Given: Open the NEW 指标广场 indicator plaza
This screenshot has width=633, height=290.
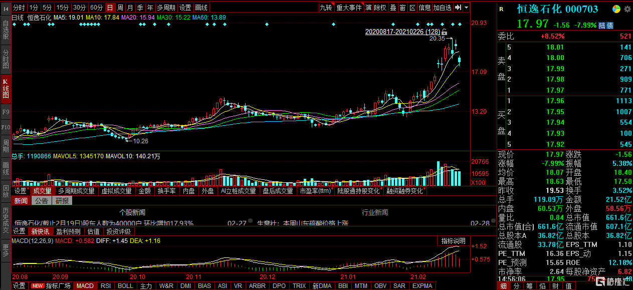Looking at the screenshot, I should pos(52,286).
